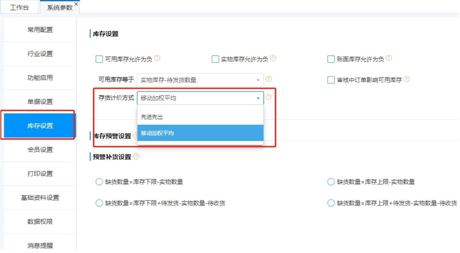Check the 账面库存允许为负 option
The image size is (460, 253).
point(331,59)
